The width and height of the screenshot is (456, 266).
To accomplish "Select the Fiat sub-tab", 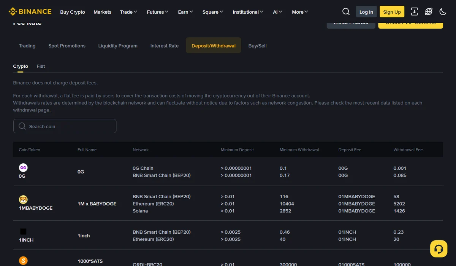I will 41,66.
